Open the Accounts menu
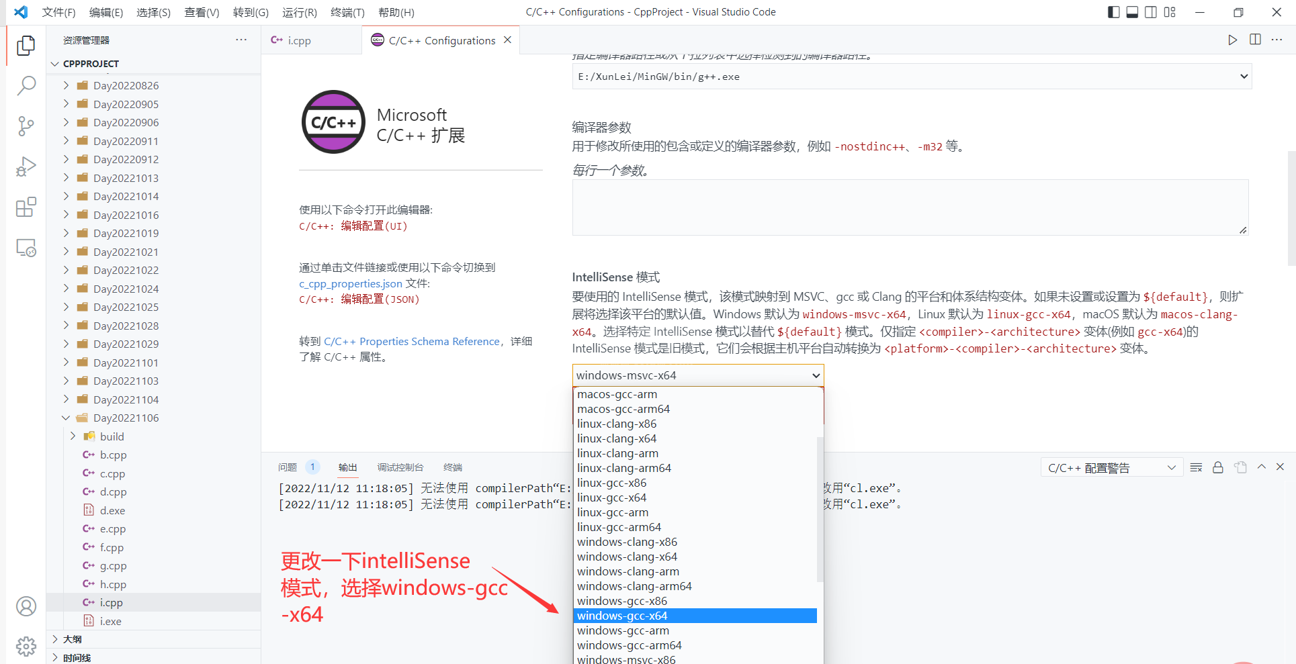Image resolution: width=1296 pixels, height=664 pixels. tap(26, 606)
